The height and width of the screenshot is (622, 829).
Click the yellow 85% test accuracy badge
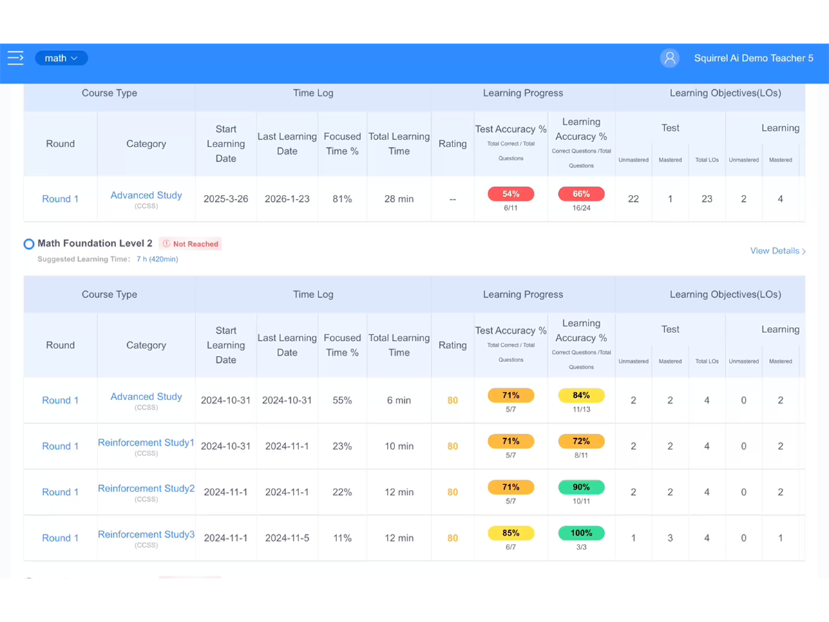[x=511, y=533]
